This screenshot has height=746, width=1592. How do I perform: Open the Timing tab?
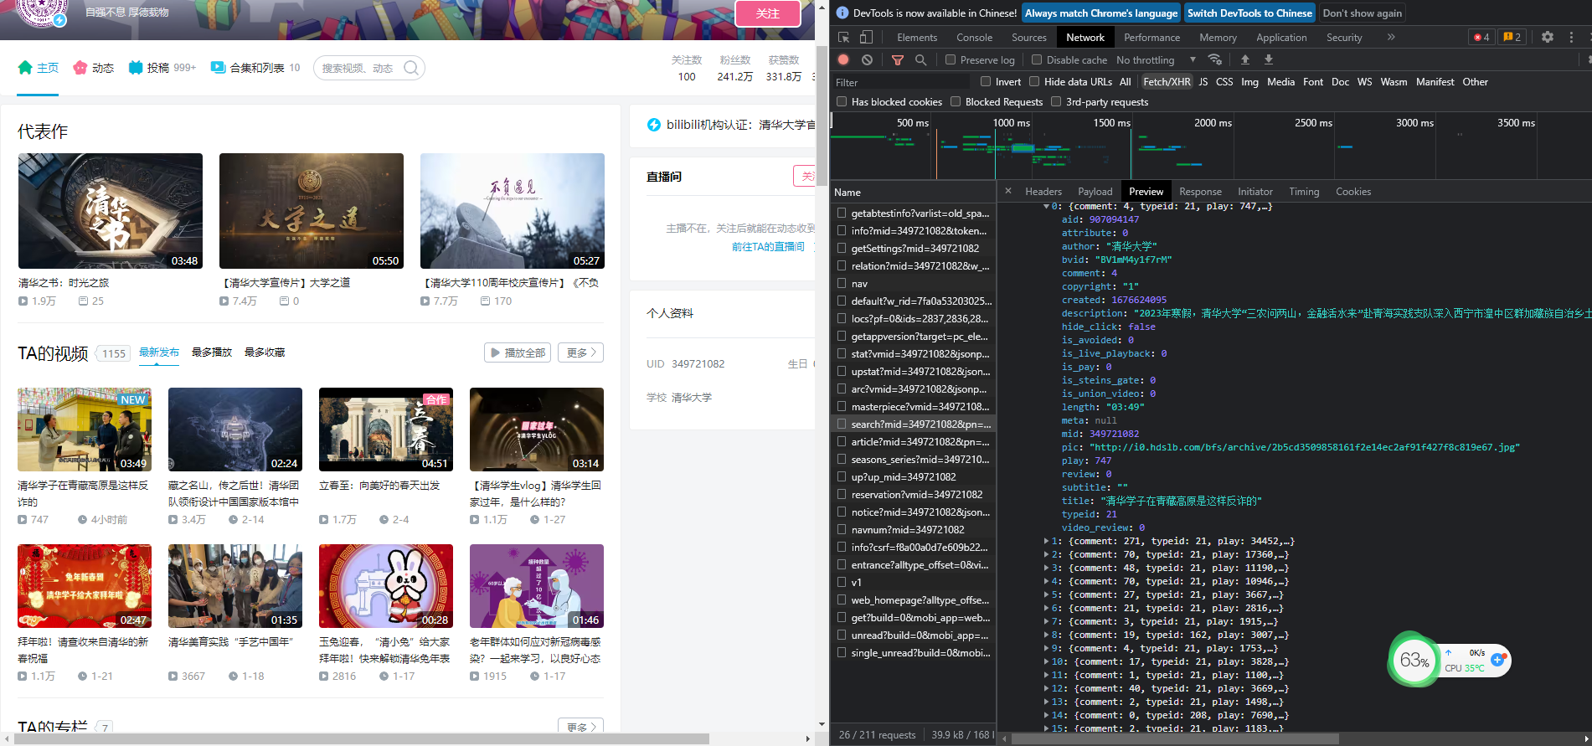click(x=1303, y=191)
